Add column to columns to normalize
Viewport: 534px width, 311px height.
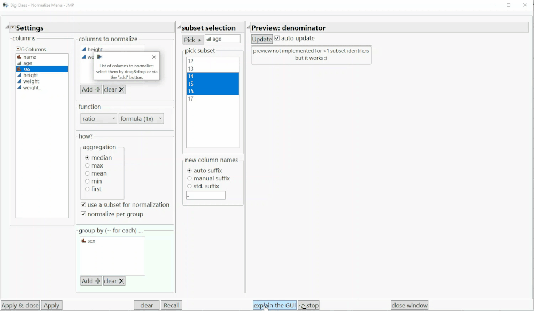[91, 90]
